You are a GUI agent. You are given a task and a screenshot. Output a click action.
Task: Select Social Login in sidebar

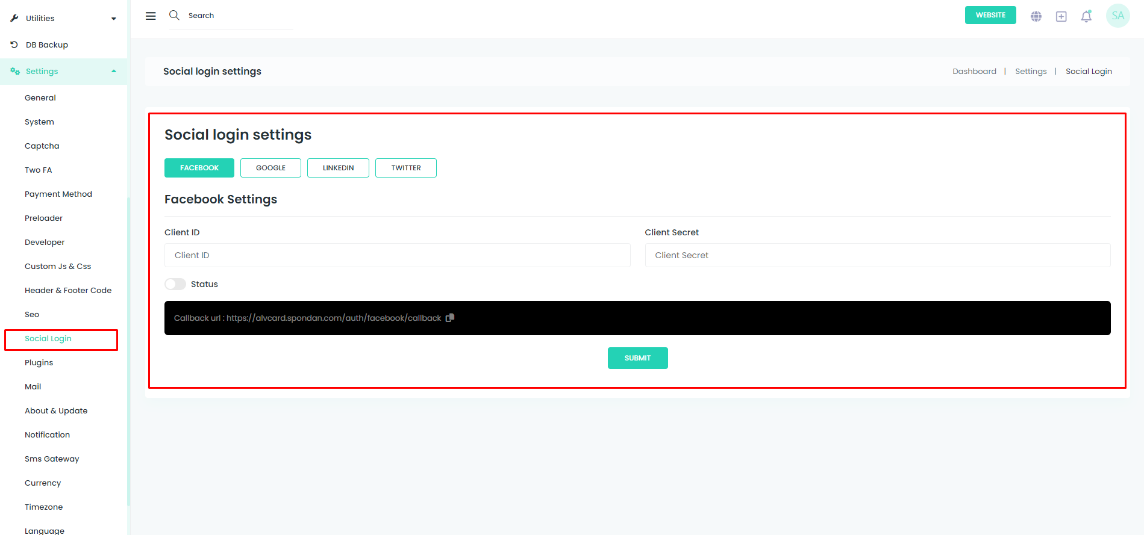(48, 338)
